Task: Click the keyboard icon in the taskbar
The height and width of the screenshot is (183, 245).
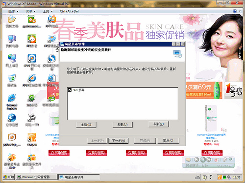Action: coord(197,177)
